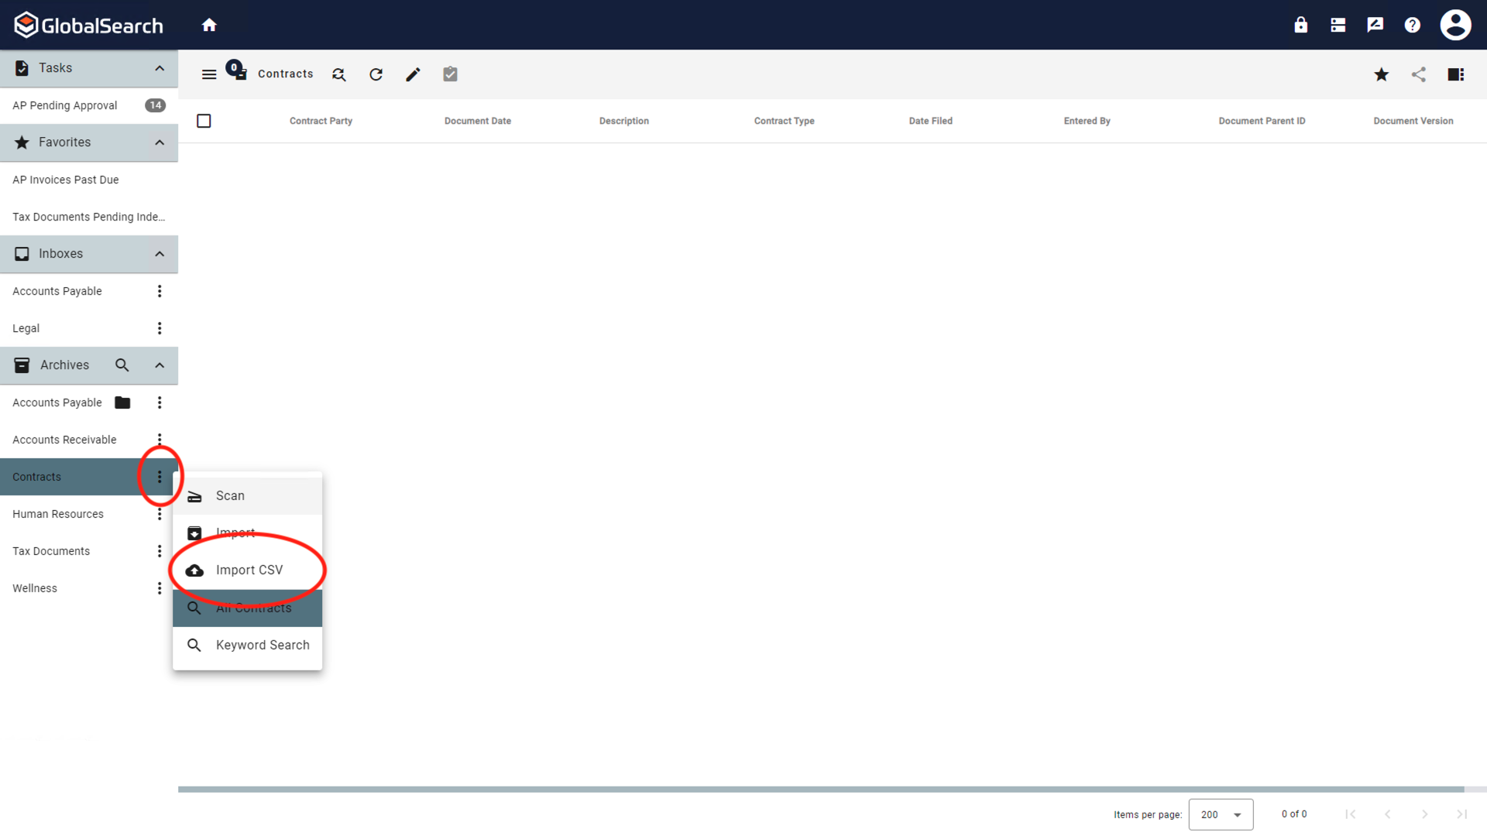Click the GlobalSearch home icon
The width and height of the screenshot is (1487, 836).
tap(209, 25)
